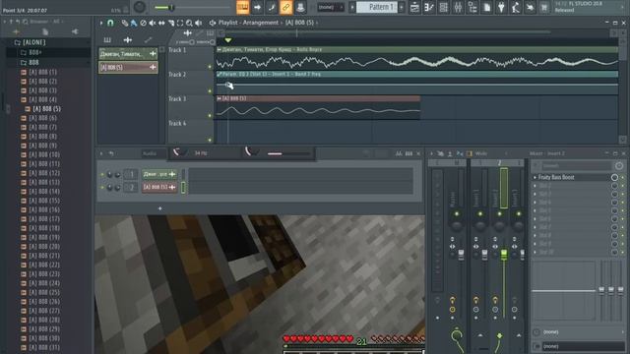Select the Slip tool in Playlist toolbar

161,24
